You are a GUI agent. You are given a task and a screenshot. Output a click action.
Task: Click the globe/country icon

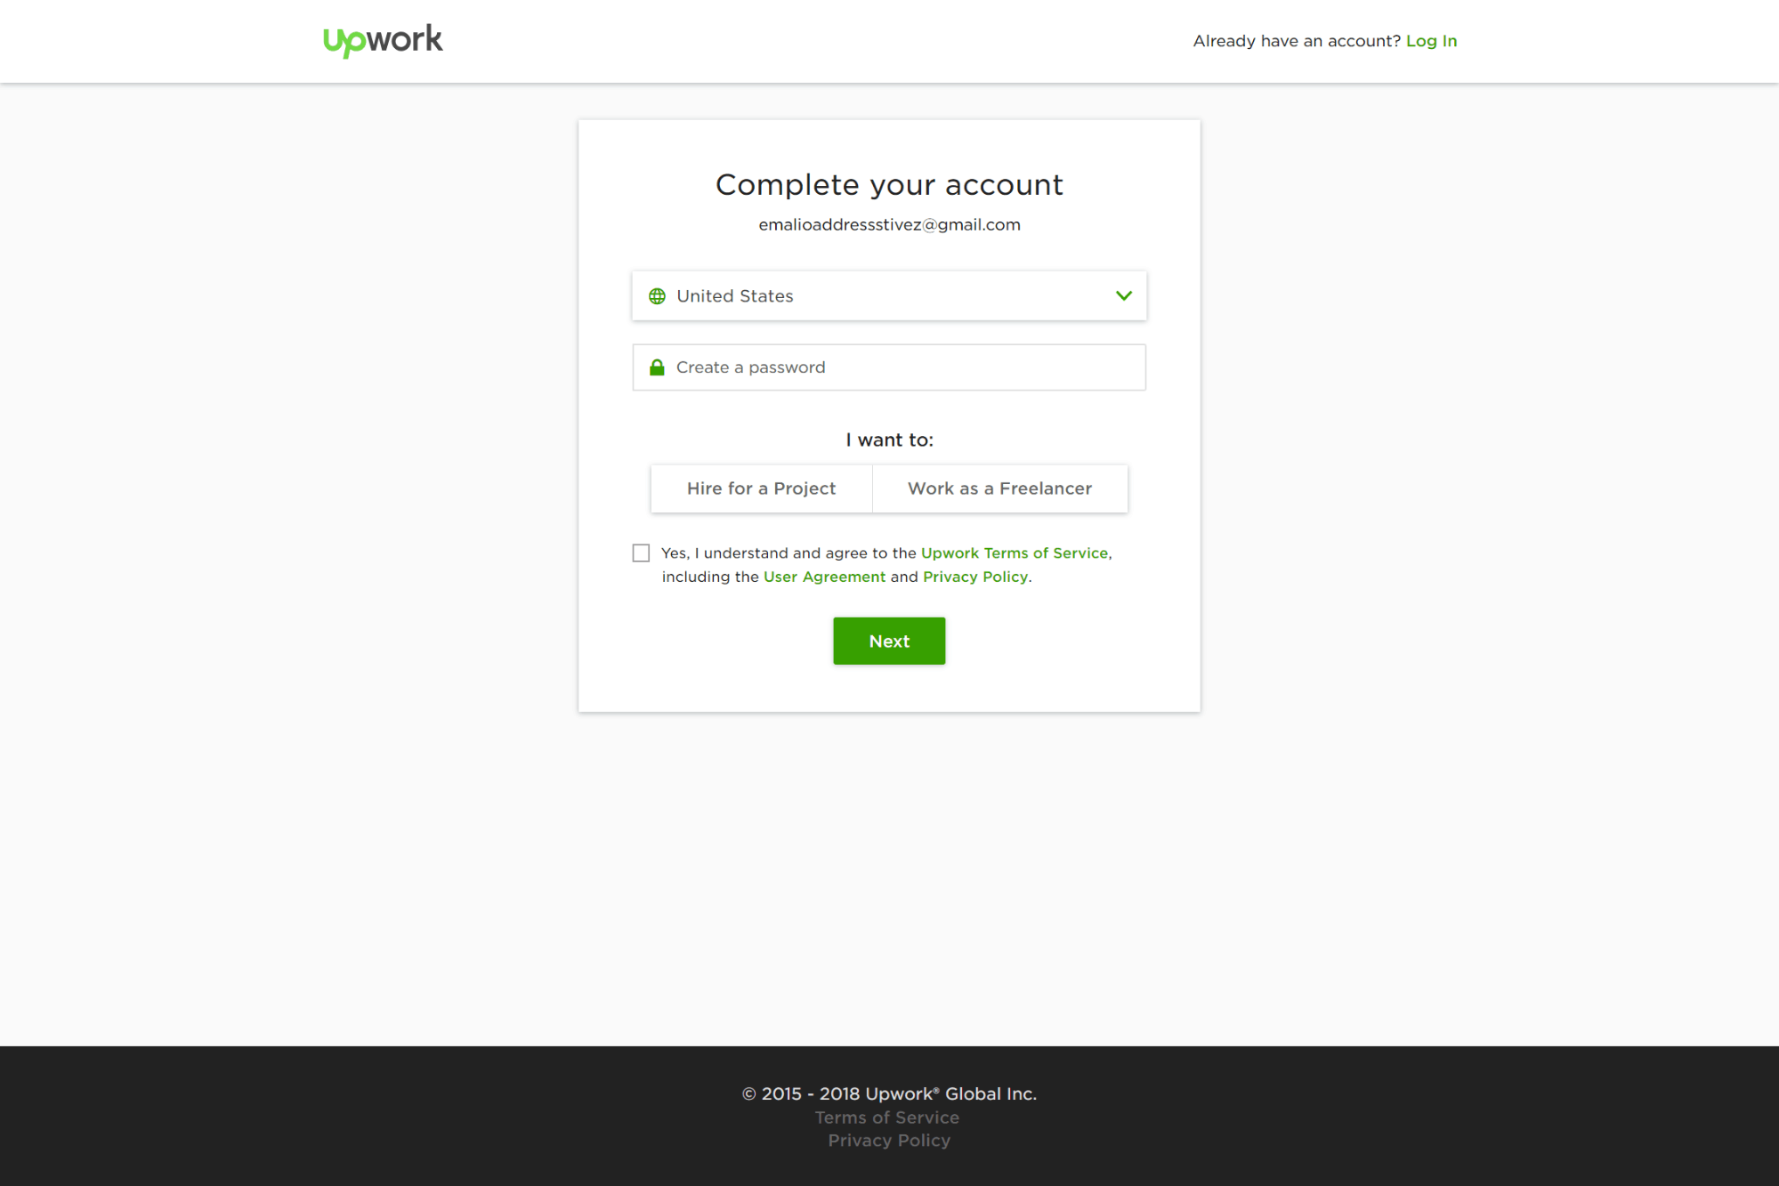655,295
